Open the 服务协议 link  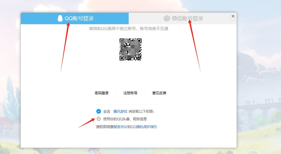[120, 127]
